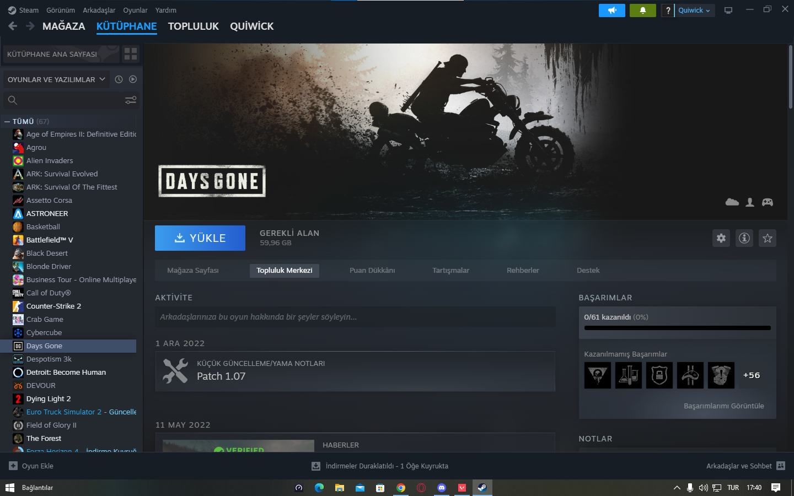794x496 pixels.
Task: Select fourth unearned achievement icon
Action: [690, 375]
